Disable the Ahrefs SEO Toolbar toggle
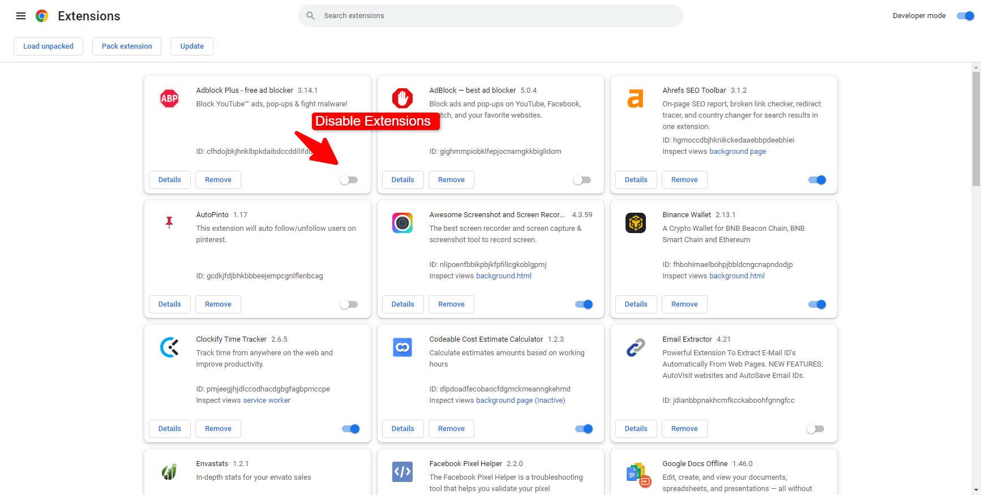 click(817, 180)
